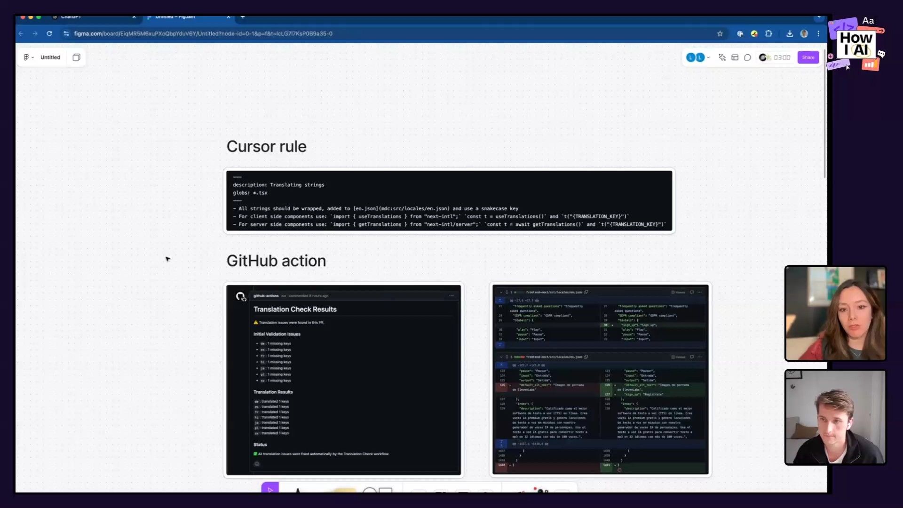This screenshot has width=903, height=508.
Task: Start the 03:00 timer
Action: click(x=782, y=57)
